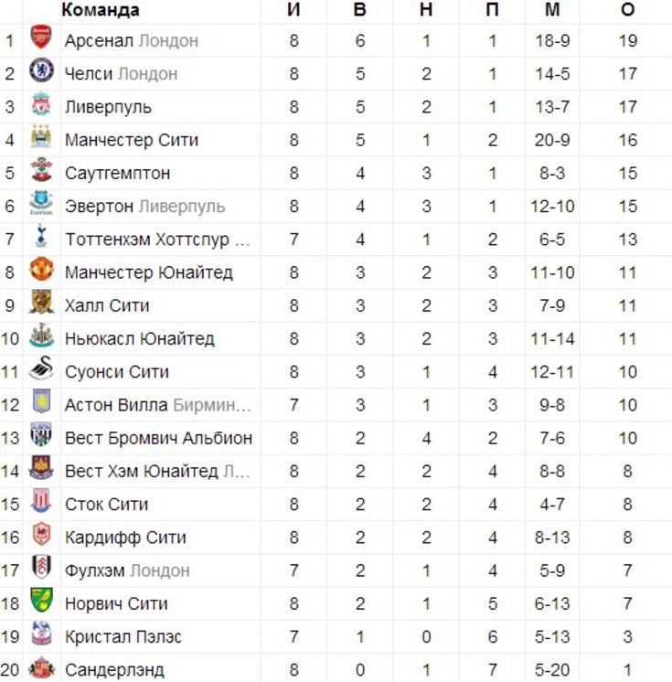This screenshot has height=682, width=672.
Task: Click the Arsenal club crest icon
Action: point(41,37)
